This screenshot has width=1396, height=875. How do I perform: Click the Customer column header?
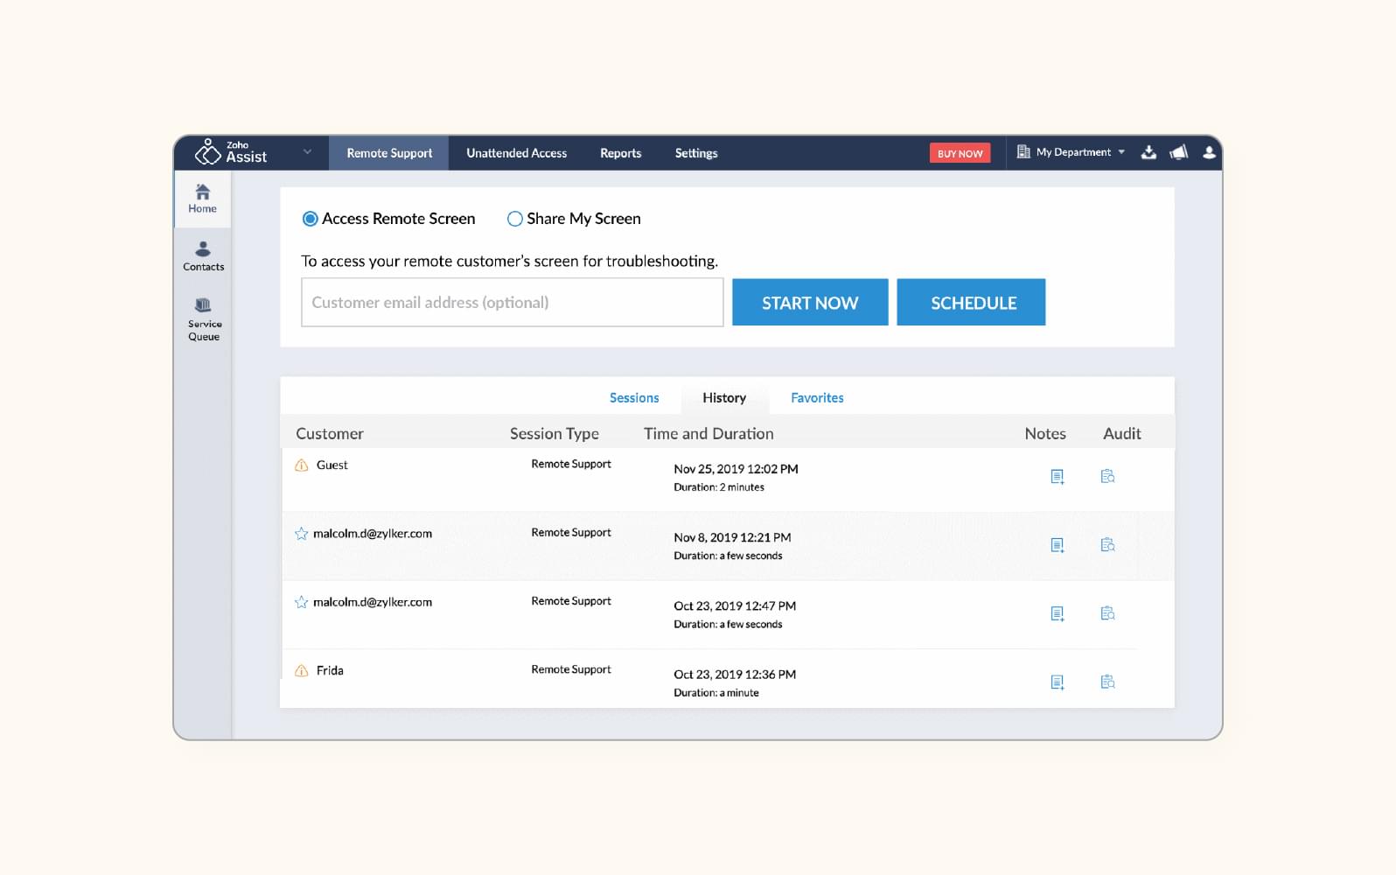click(x=329, y=433)
